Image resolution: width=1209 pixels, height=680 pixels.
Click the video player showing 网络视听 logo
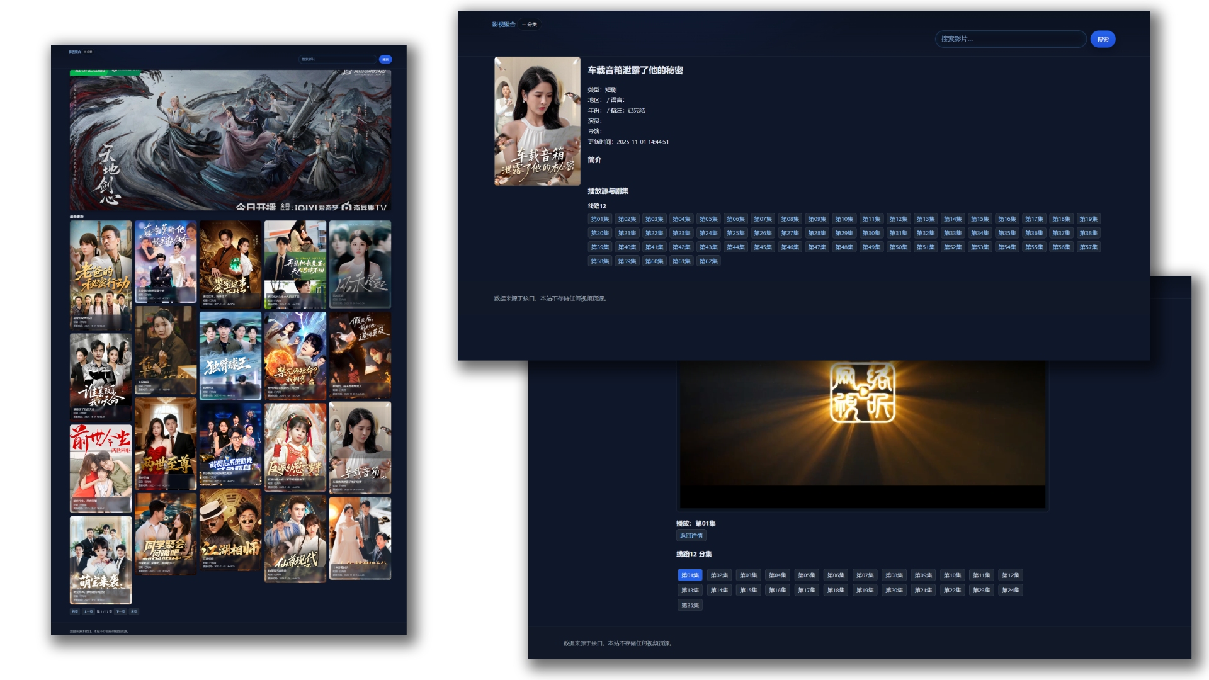[x=862, y=428]
